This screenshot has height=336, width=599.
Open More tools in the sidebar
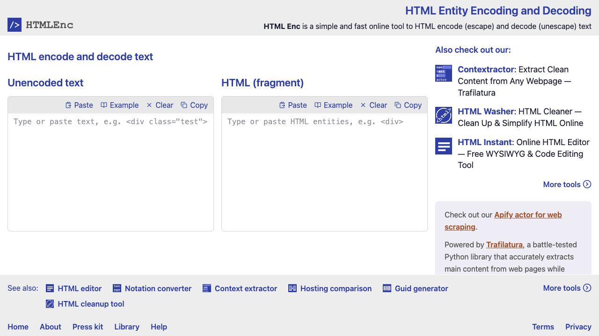click(x=567, y=184)
